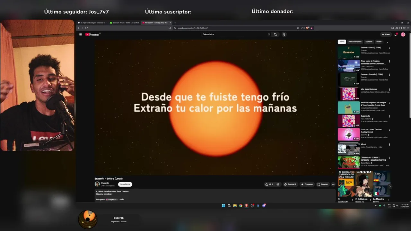Click the YouTube search magnifier button
This screenshot has height=231, width=411.
(275, 34)
